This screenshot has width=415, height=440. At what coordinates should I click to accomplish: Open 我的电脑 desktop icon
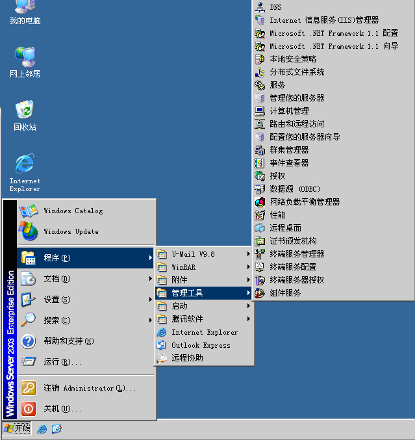click(x=25, y=9)
